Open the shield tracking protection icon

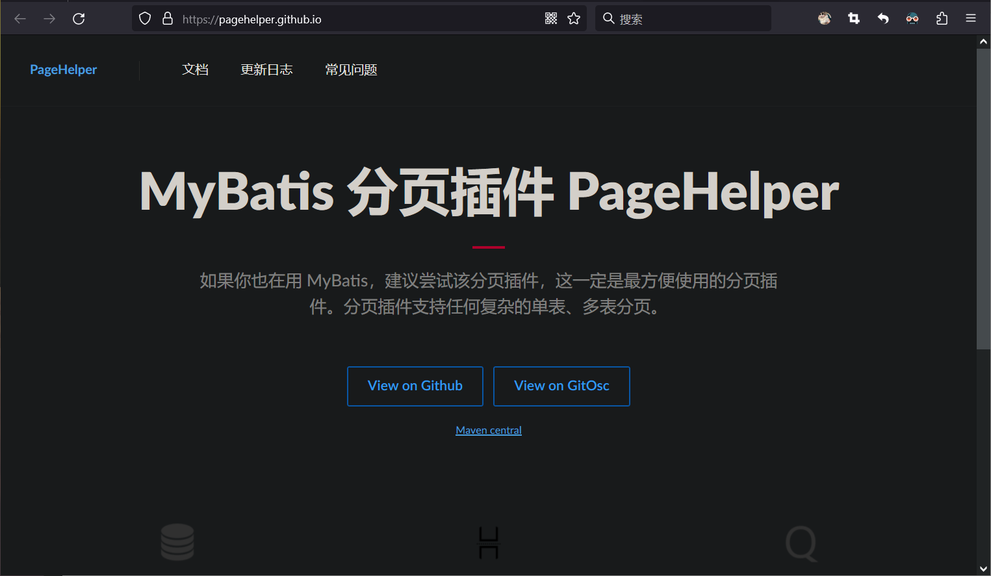(x=145, y=19)
